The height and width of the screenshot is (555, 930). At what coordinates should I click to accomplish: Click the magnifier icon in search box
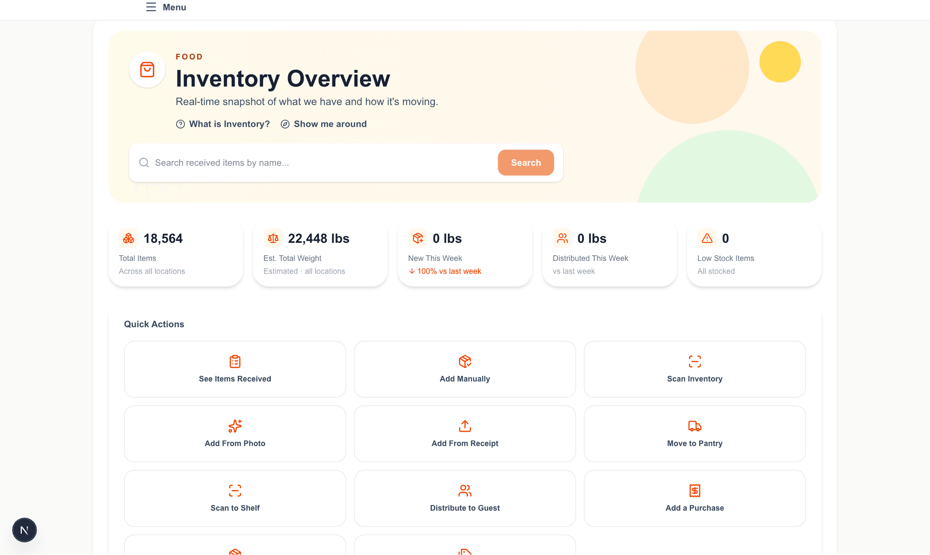pyautogui.click(x=144, y=163)
